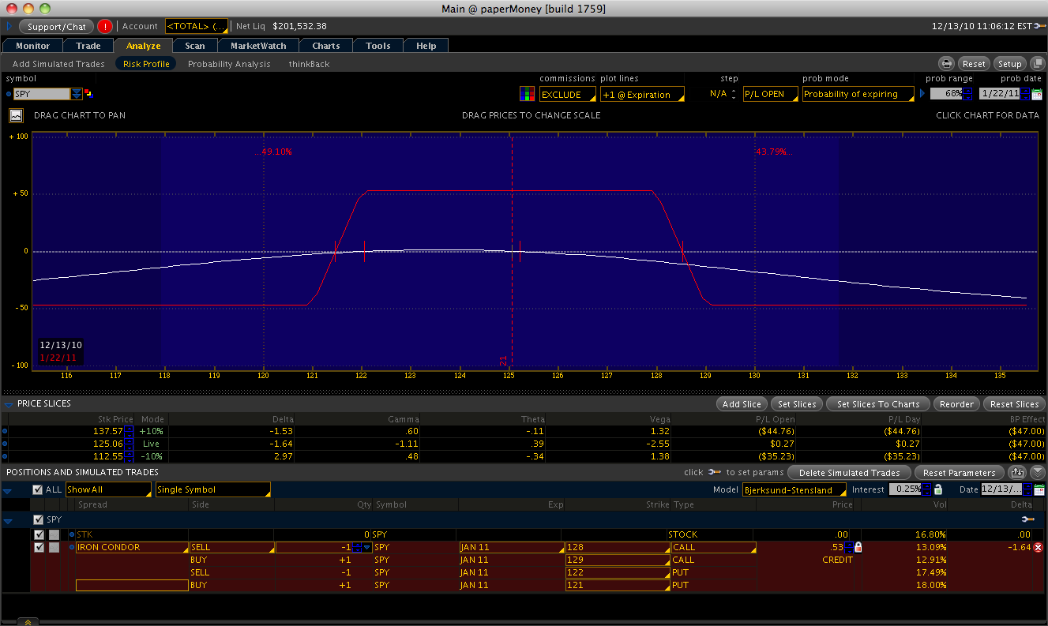Click the Support/Chat button

55,26
